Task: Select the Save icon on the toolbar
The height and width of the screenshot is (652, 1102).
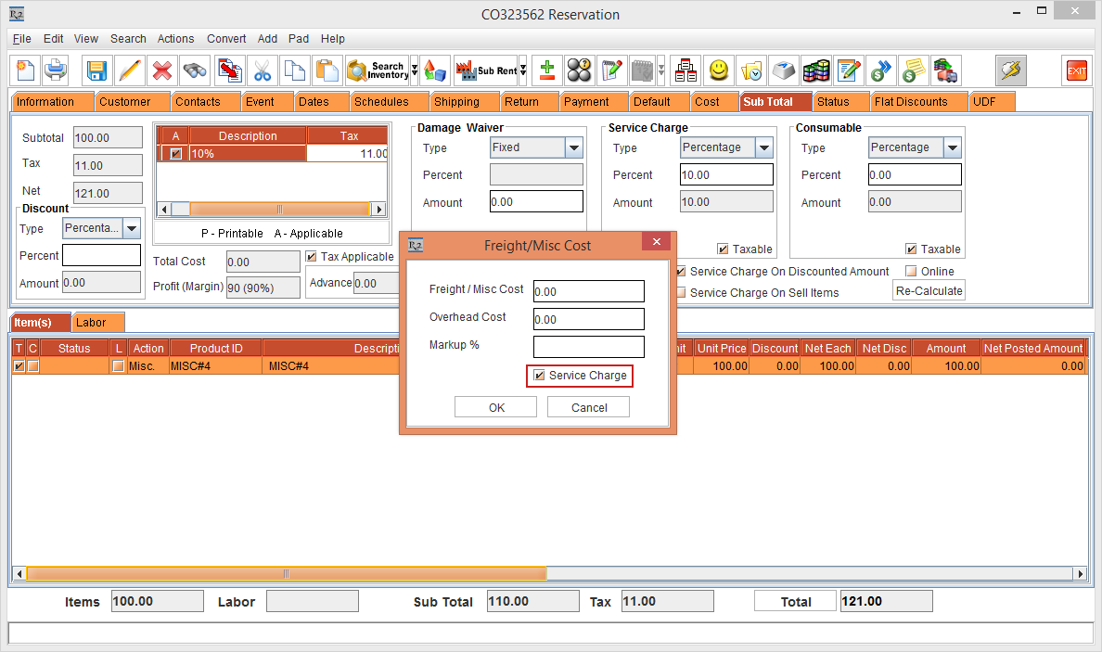Action: tap(96, 70)
